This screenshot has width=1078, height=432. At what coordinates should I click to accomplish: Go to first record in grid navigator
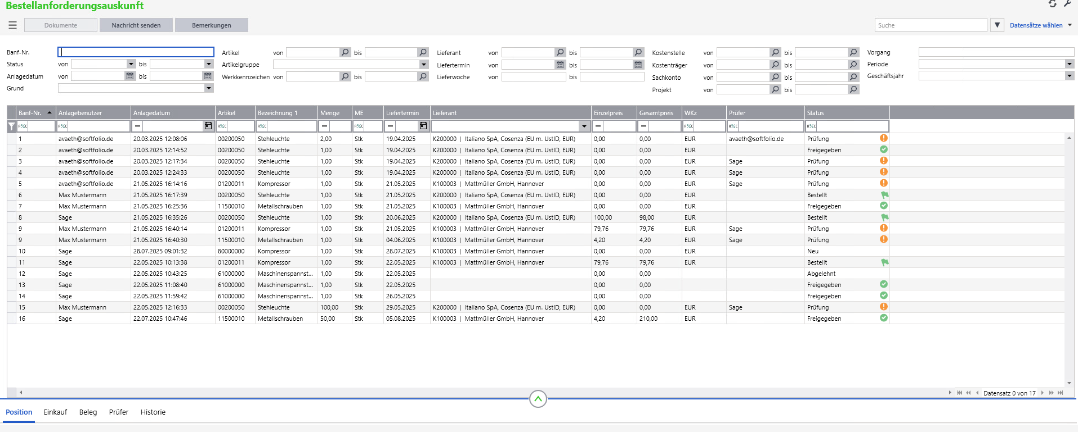click(959, 393)
